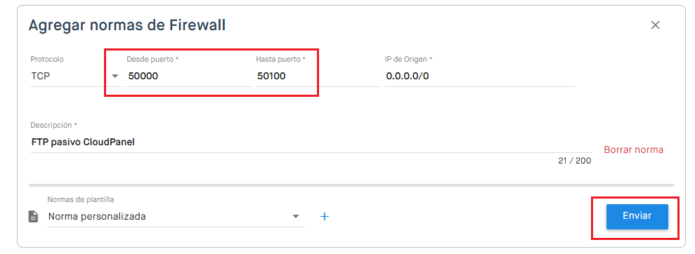
Task: Click the blue plus icon to add template rule
Action: [325, 216]
